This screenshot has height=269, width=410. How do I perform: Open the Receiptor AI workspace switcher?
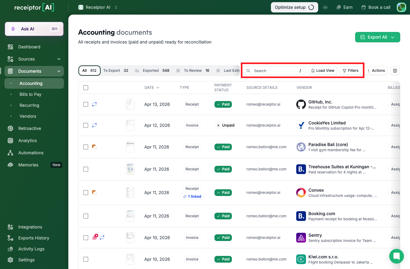tap(98, 7)
